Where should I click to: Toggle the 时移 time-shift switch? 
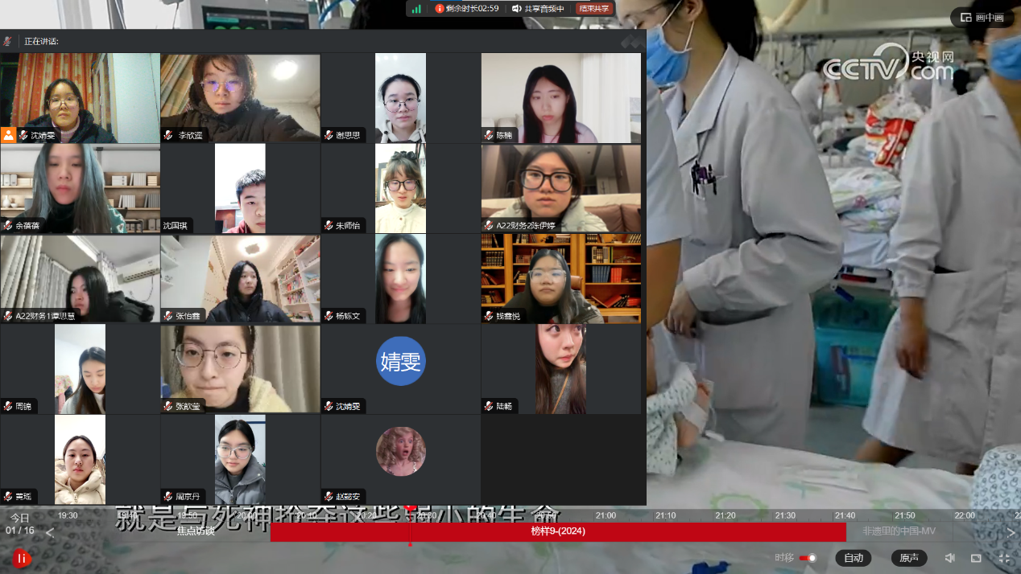pyautogui.click(x=808, y=558)
